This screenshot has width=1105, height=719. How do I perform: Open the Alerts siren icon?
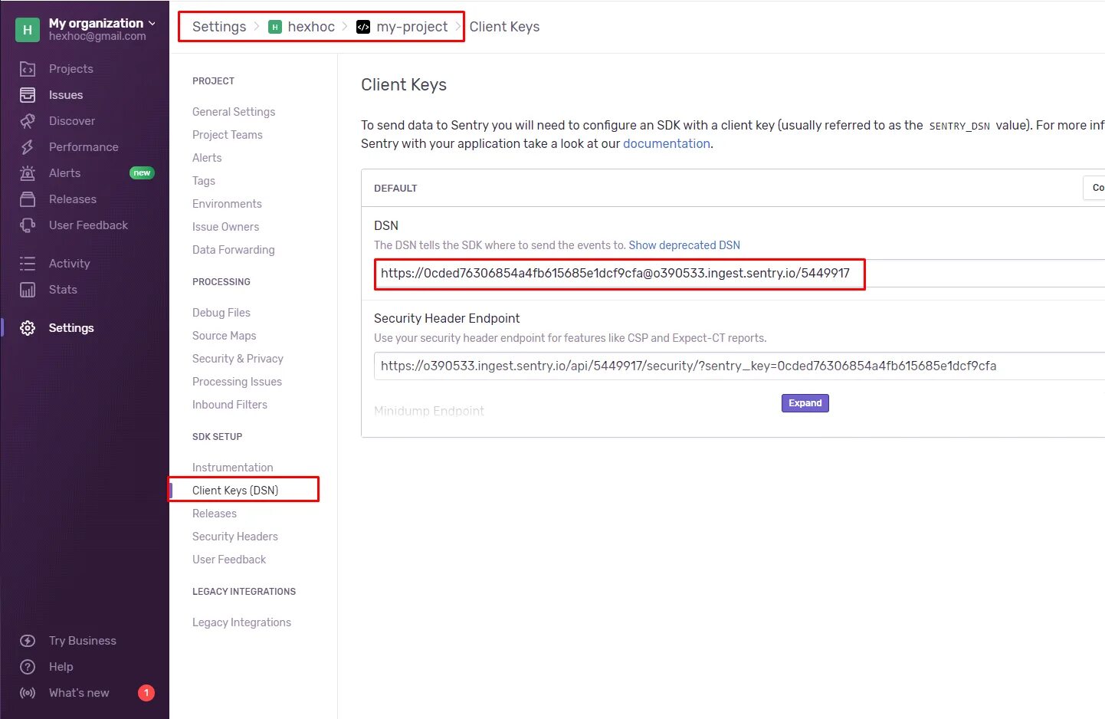tap(28, 173)
